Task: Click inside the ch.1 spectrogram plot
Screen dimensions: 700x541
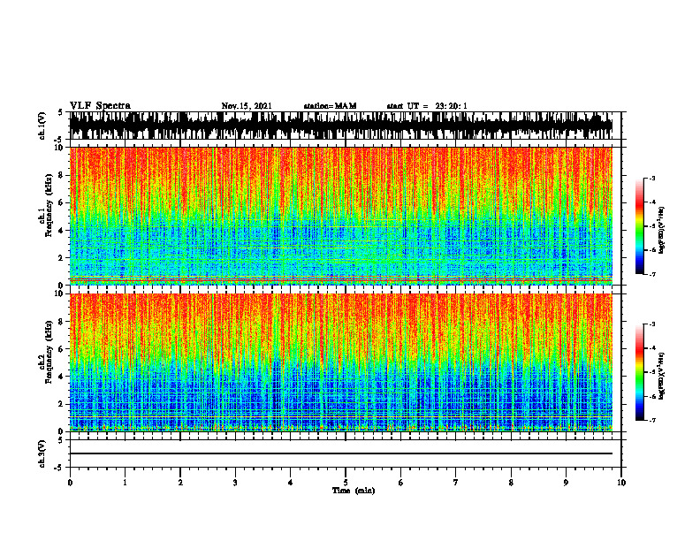Action: (x=340, y=216)
